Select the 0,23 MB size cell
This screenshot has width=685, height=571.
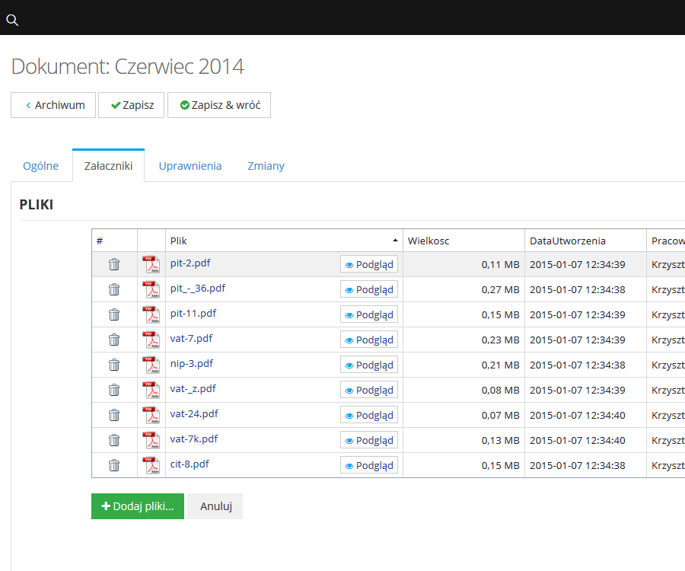pyautogui.click(x=464, y=340)
